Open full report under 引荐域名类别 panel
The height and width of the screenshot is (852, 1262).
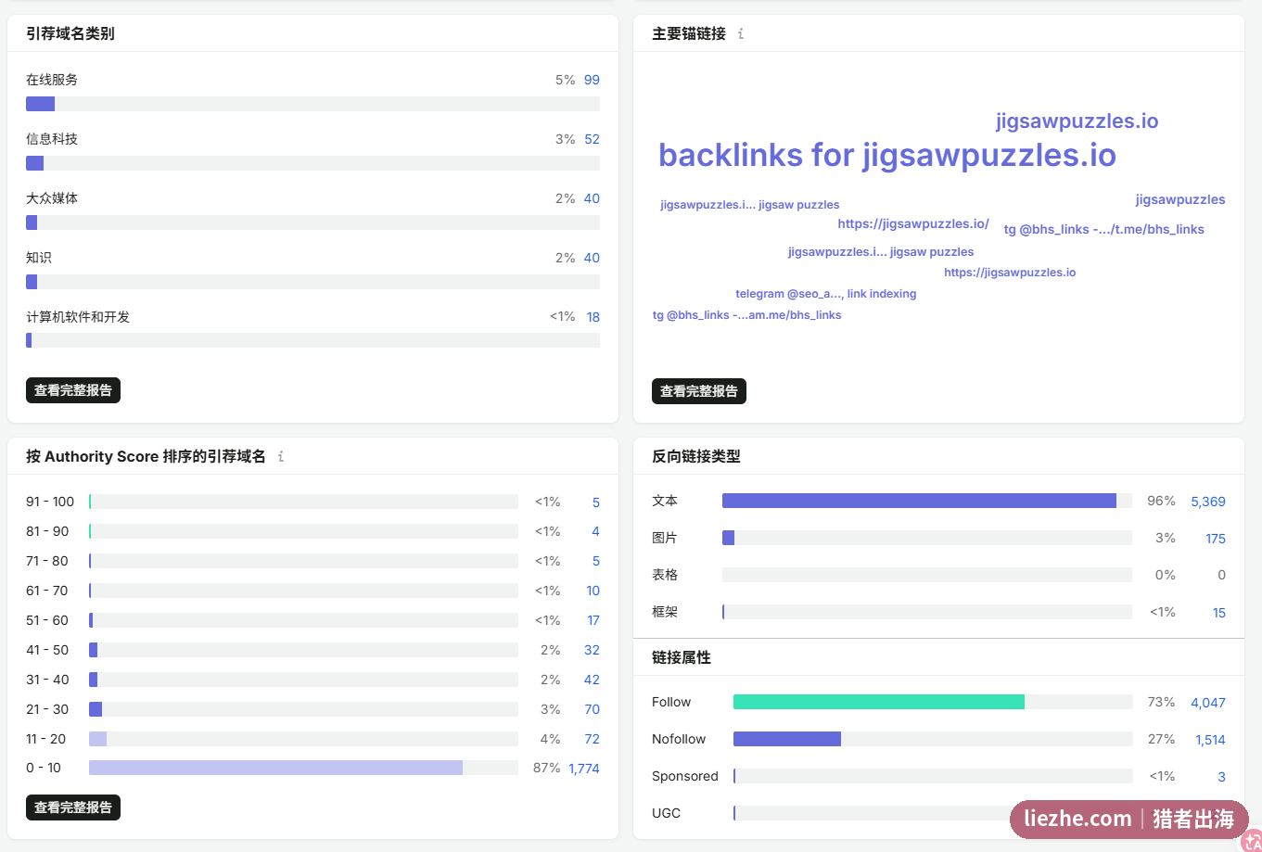[x=73, y=390]
